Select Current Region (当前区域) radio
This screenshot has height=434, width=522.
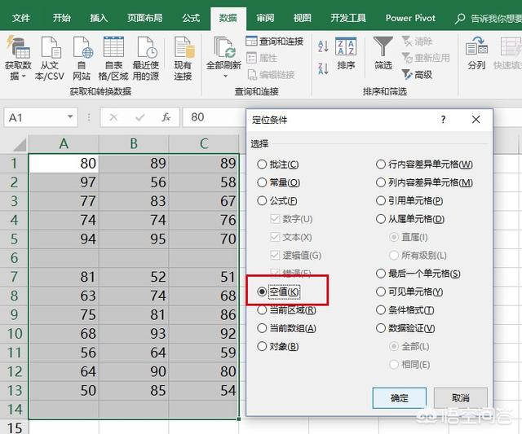pyautogui.click(x=262, y=310)
